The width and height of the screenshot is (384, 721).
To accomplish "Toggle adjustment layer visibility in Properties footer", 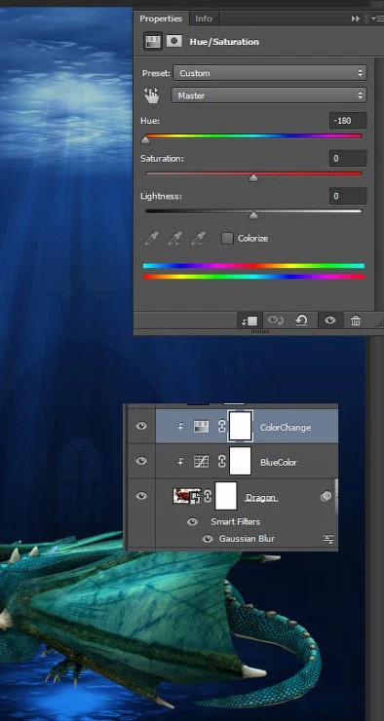I will (330, 321).
